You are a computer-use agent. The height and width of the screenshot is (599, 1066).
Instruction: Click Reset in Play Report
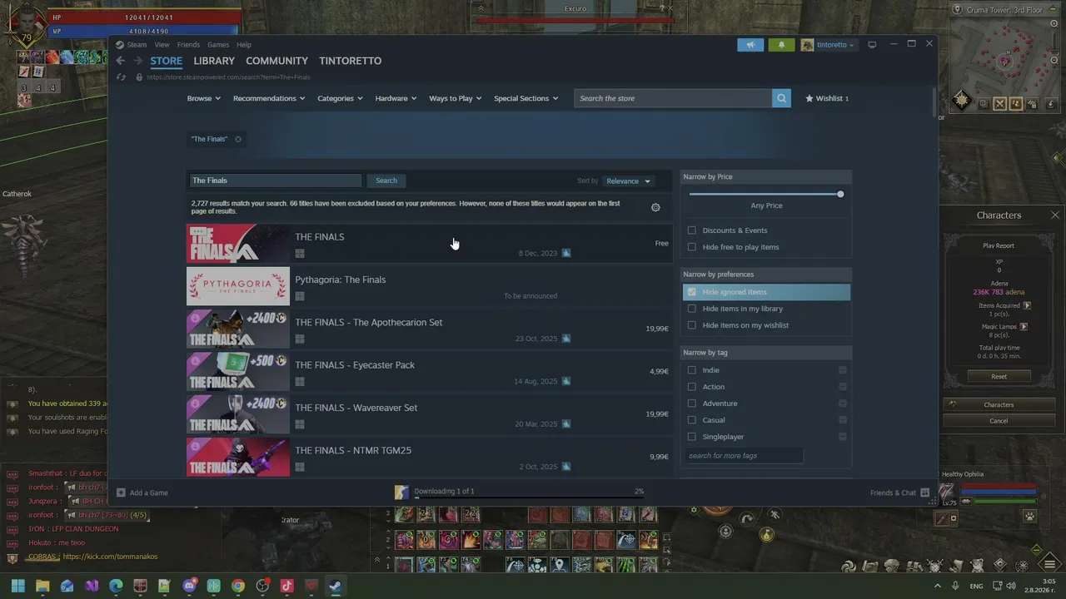[x=999, y=376]
